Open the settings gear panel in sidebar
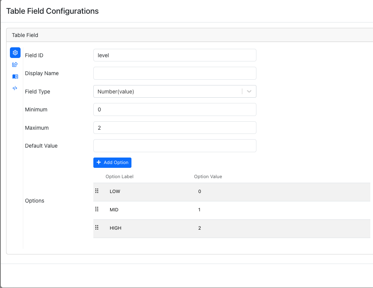 tap(15, 53)
